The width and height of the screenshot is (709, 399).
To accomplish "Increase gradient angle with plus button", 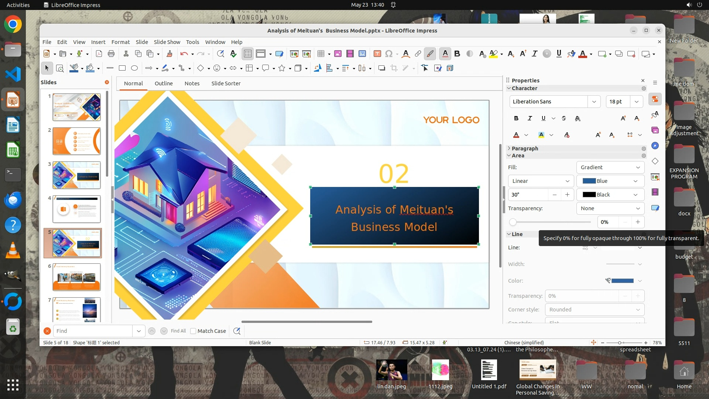I will pos(567,195).
